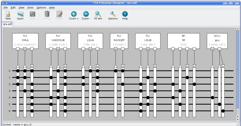Click bus label 3

[9, 91]
